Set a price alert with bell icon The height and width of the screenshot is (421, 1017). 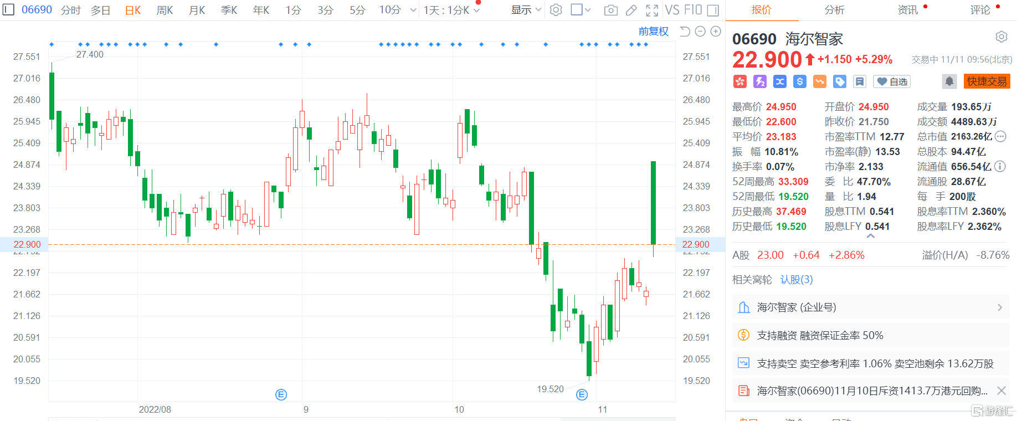click(x=949, y=81)
